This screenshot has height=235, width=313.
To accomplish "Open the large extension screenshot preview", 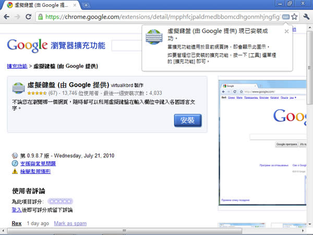I will click(x=262, y=143).
